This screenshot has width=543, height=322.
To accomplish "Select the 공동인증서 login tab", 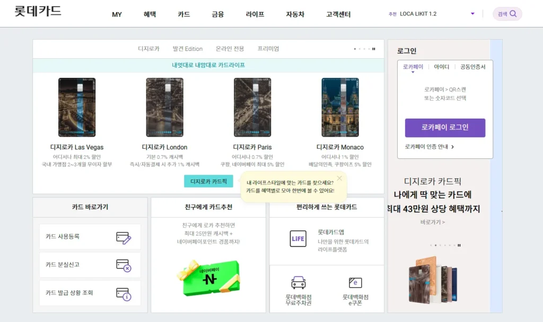I will [472, 67].
